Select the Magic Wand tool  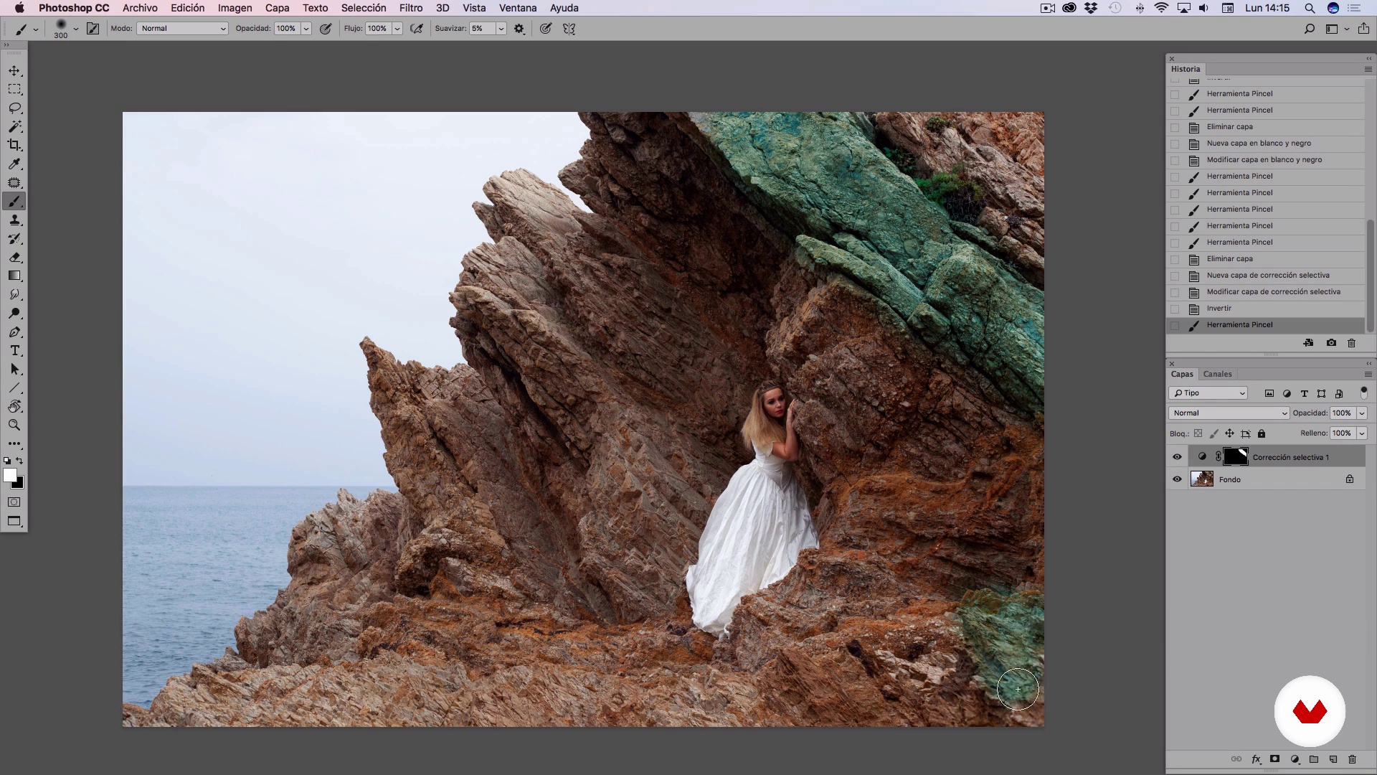click(x=14, y=127)
